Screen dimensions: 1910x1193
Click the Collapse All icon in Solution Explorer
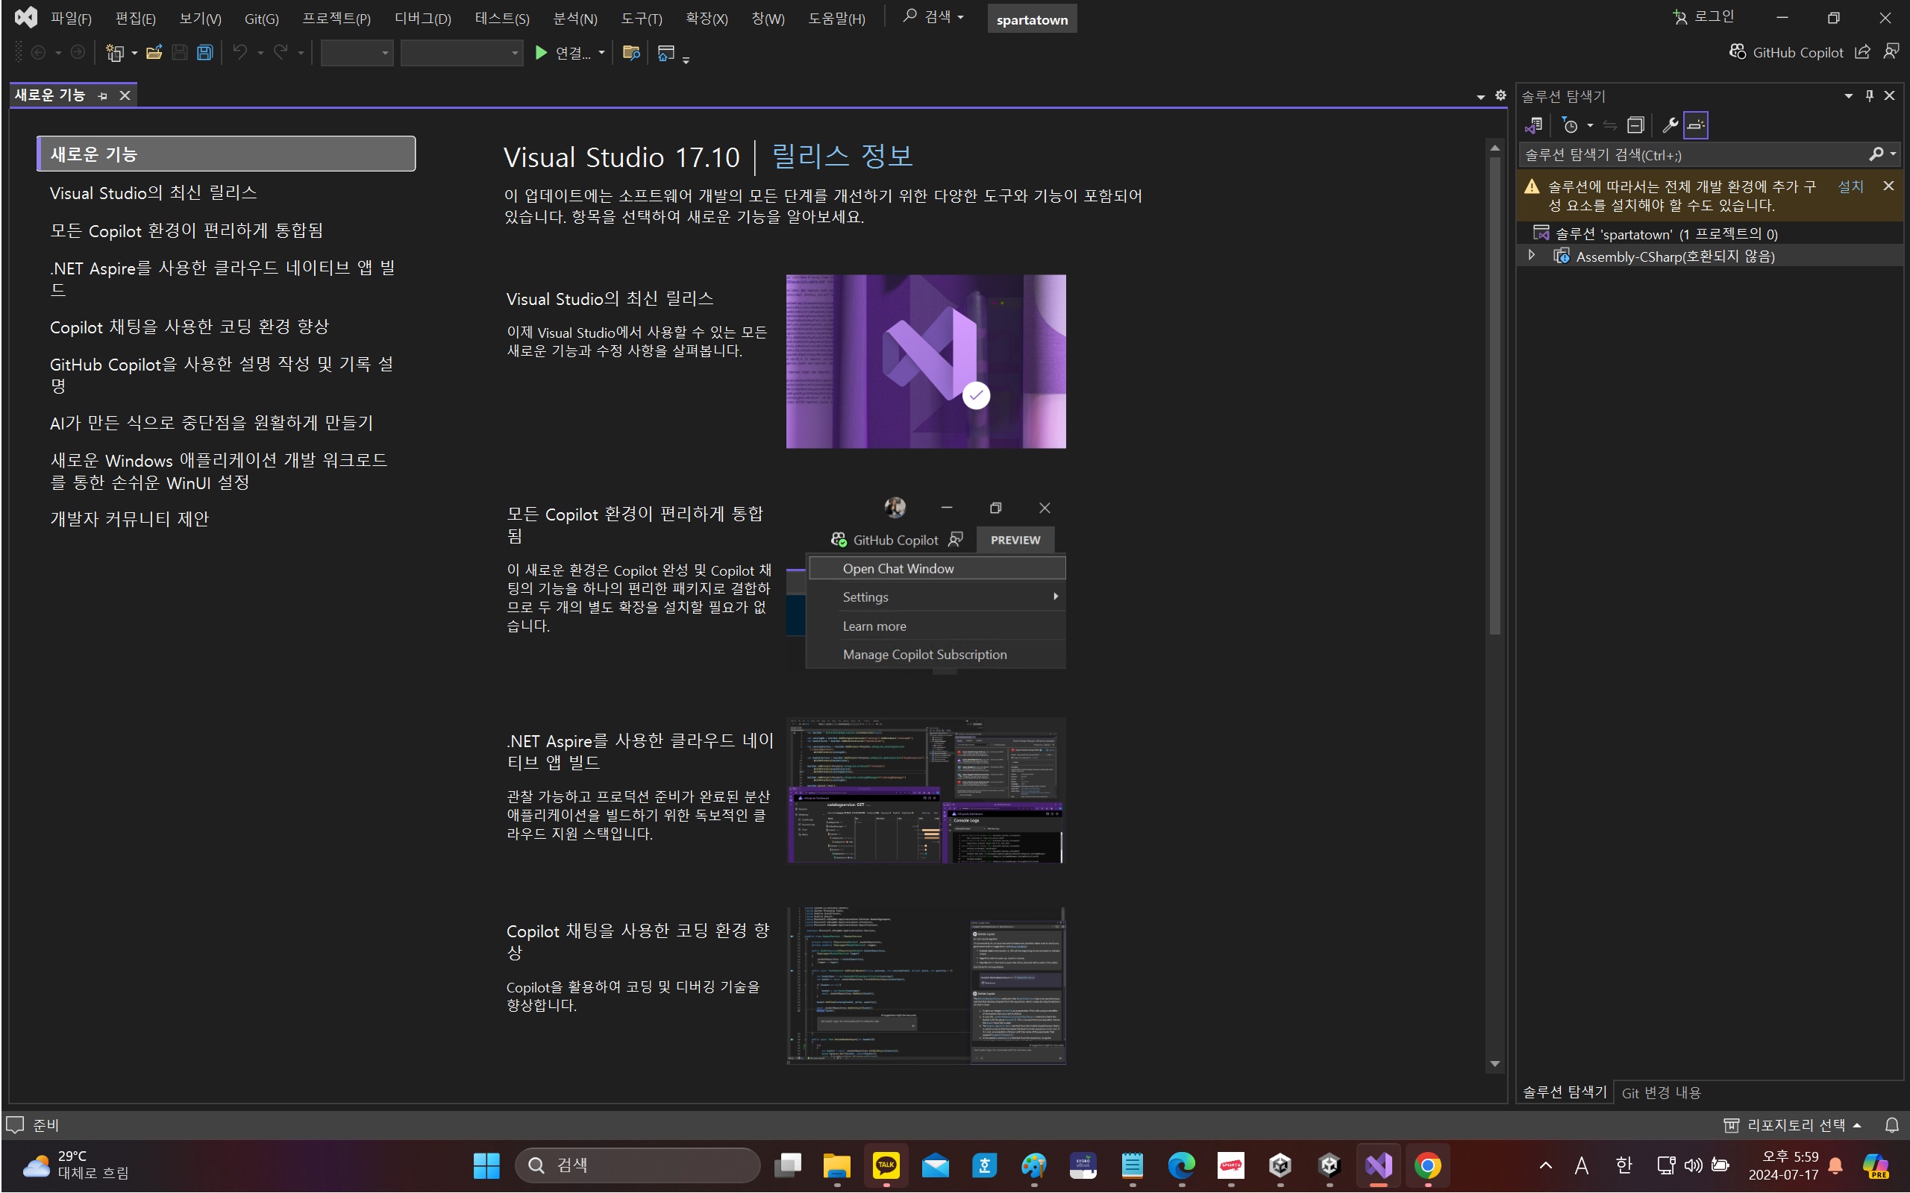pos(1635,125)
